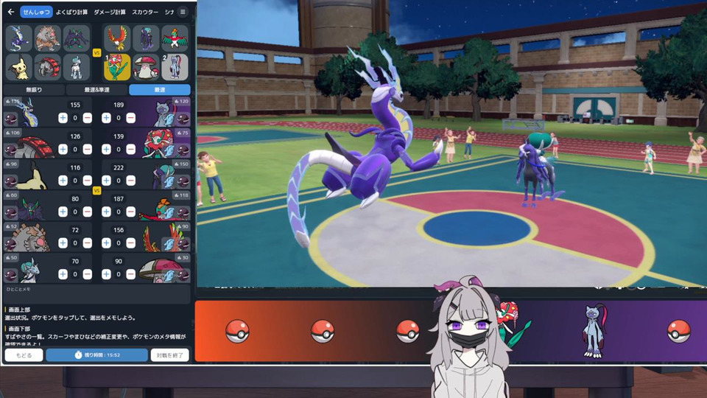
Task: Open the よくばり計算 tab
Action: pyautogui.click(x=71, y=13)
